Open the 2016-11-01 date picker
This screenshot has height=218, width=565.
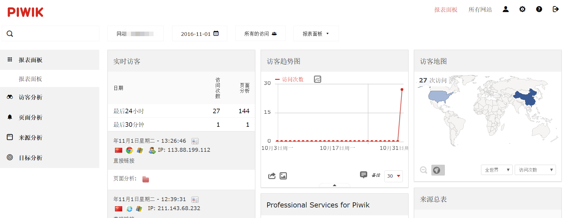click(x=200, y=34)
